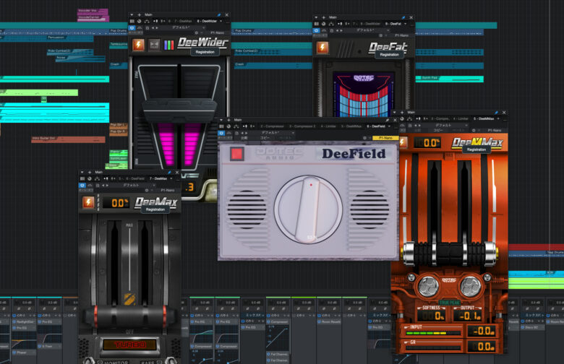
Task: Click the Registration button in DeeFat
Action: [389, 54]
